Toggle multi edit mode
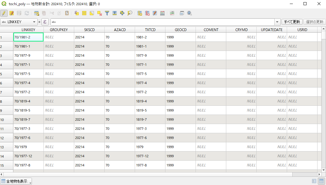The height and width of the screenshot is (185, 326). point(12,13)
